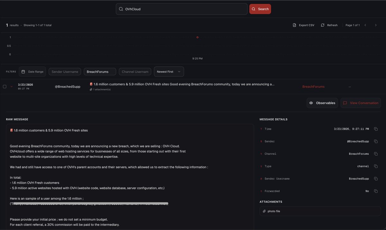Go to next page chevron
This screenshot has width=386, height=230.
click(376, 25)
